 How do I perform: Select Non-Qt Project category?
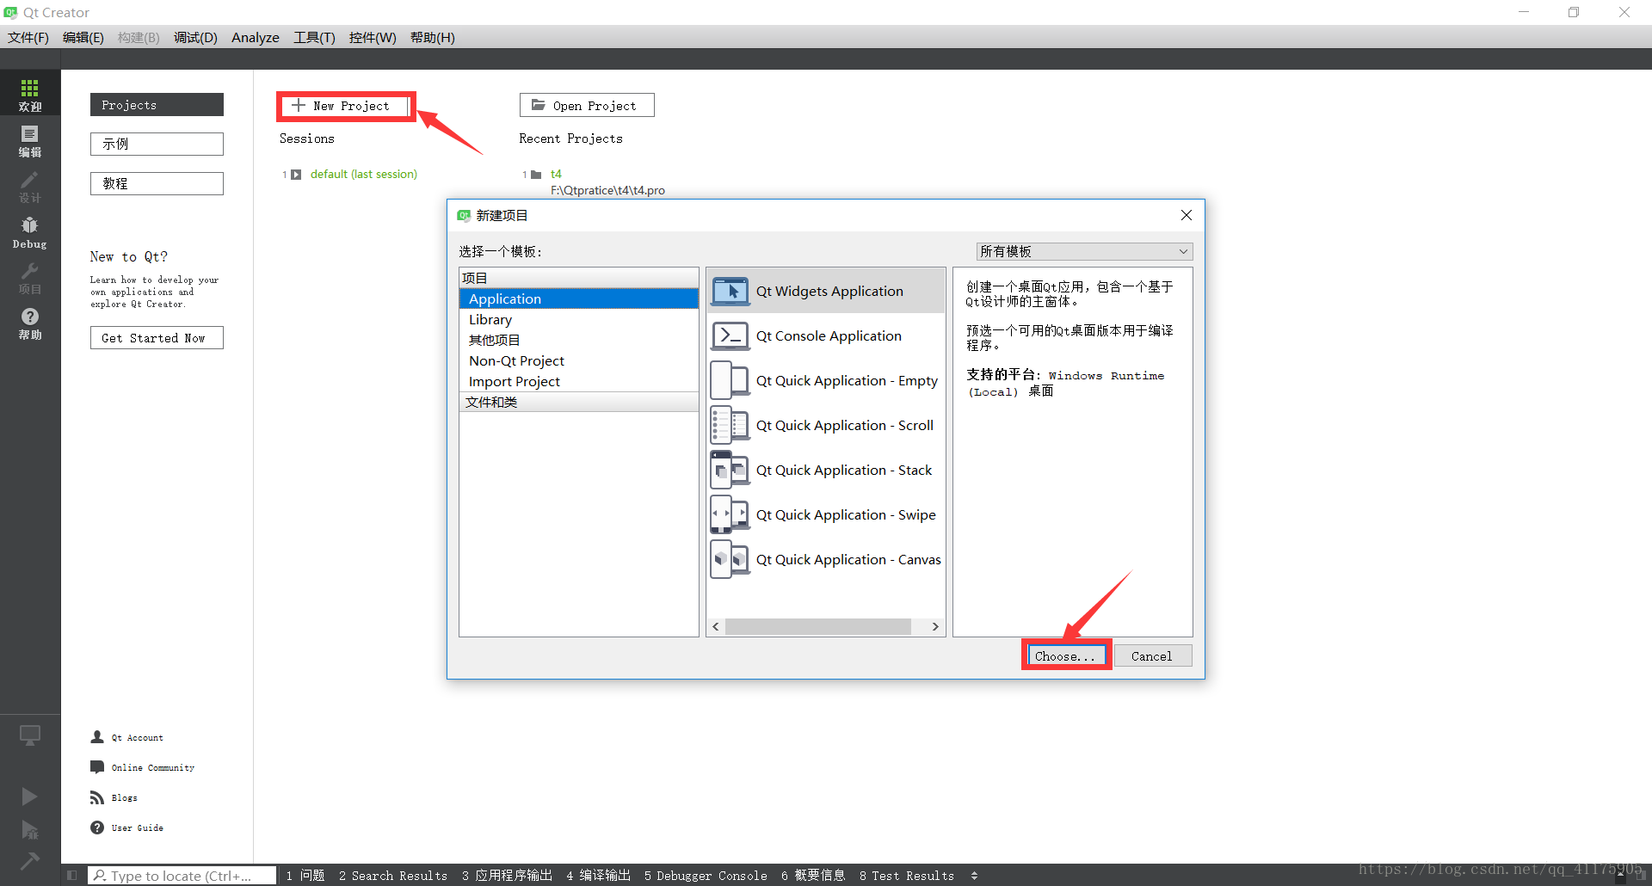tap(579, 360)
